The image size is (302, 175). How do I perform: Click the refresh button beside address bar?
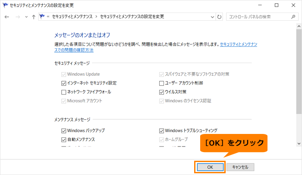click(x=219, y=17)
